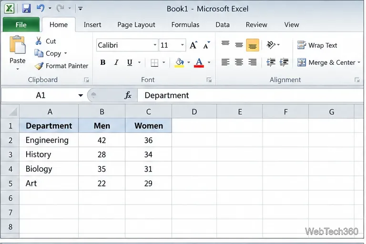366x244 pixels.
Task: Switch to the View tab
Action: pyautogui.click(x=292, y=24)
